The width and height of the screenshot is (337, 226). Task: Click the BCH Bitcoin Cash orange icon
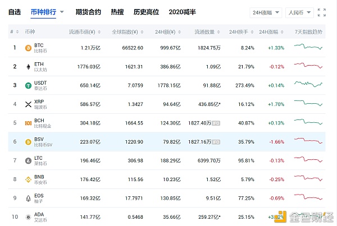29,123
